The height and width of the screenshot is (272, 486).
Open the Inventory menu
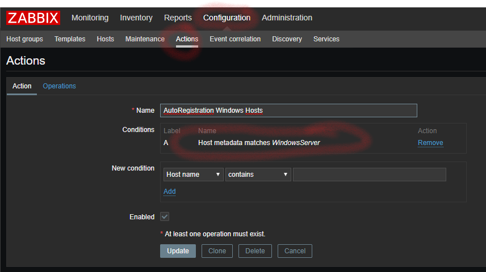click(x=136, y=18)
